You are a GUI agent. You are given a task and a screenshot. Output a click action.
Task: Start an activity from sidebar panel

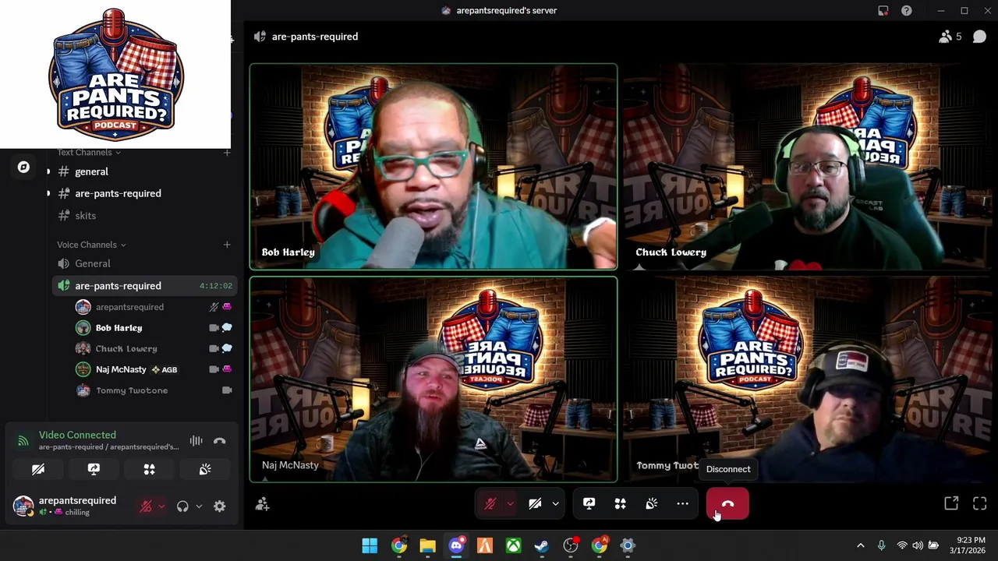(x=149, y=470)
